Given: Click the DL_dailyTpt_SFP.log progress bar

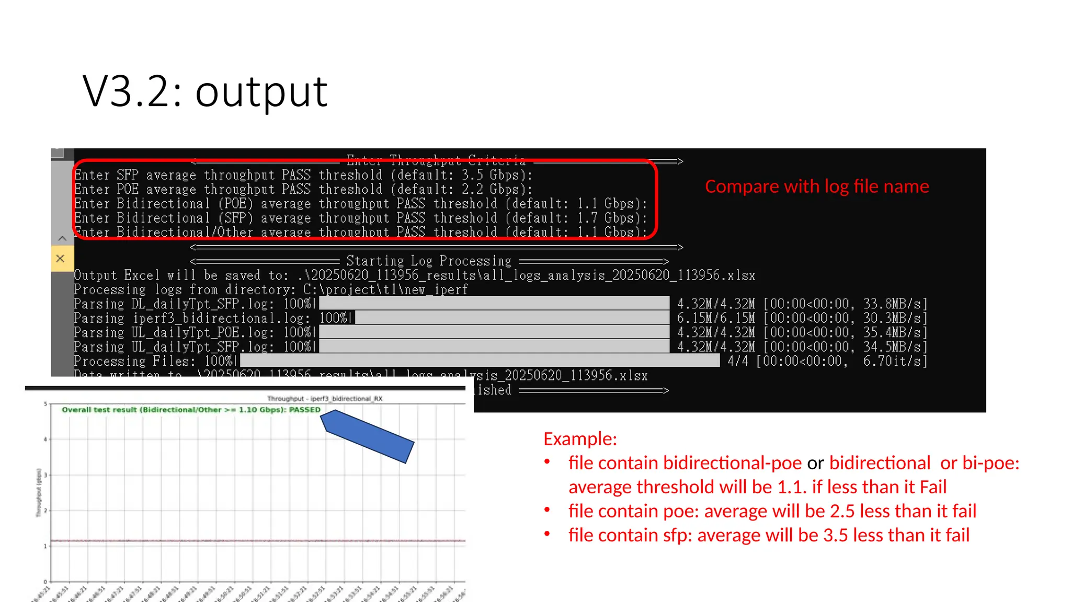Looking at the screenshot, I should [x=494, y=304].
